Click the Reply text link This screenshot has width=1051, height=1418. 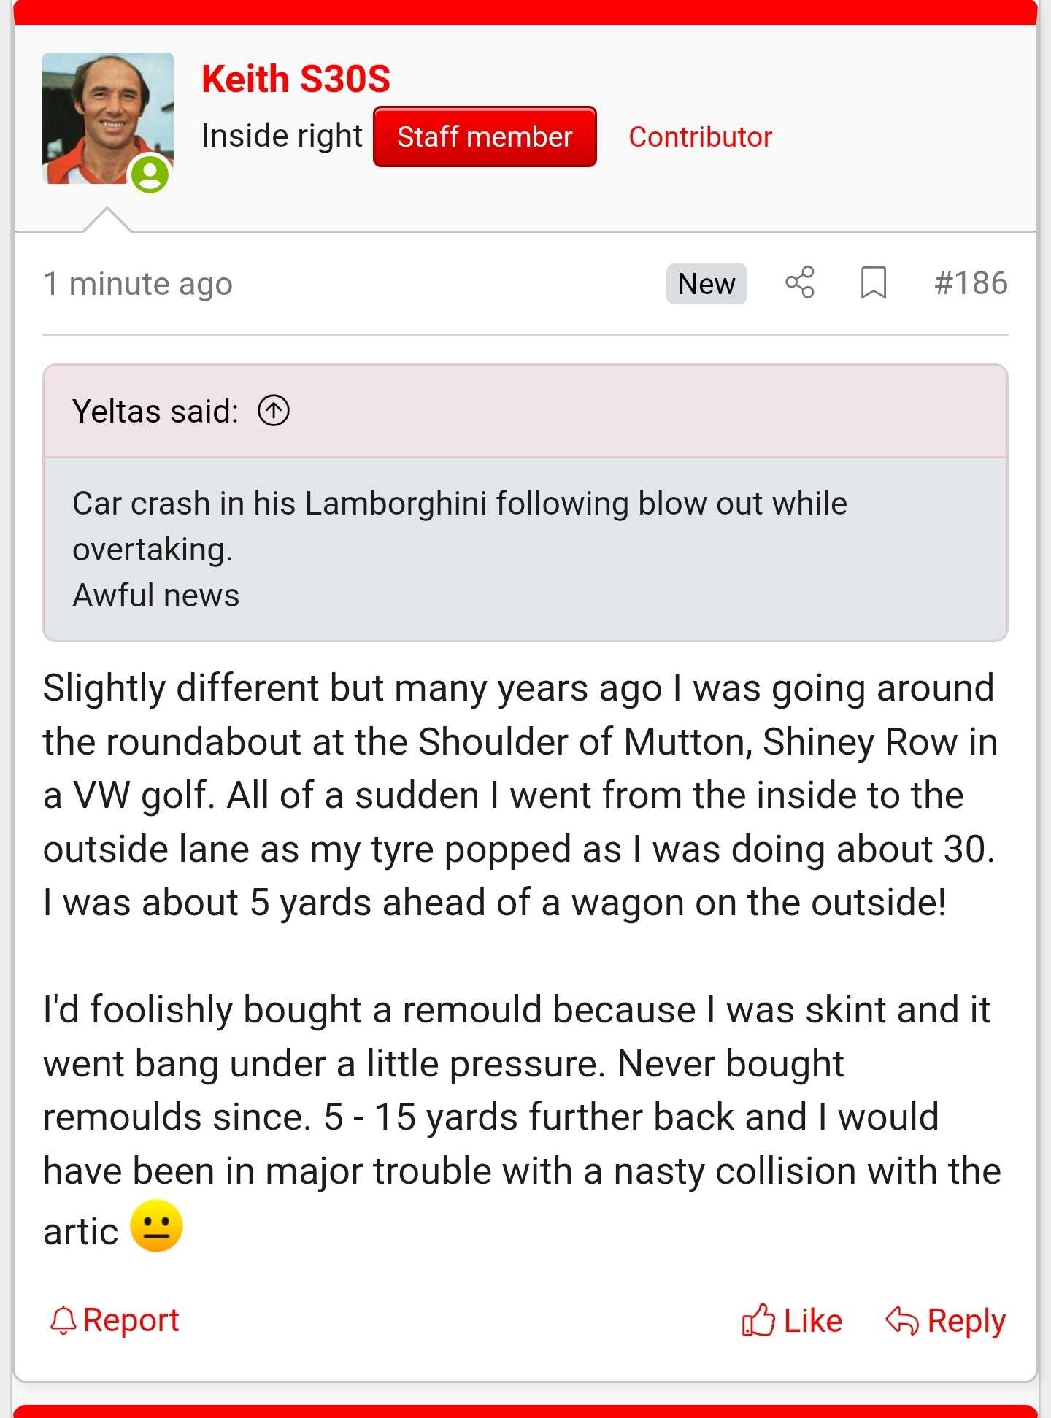(x=966, y=1321)
